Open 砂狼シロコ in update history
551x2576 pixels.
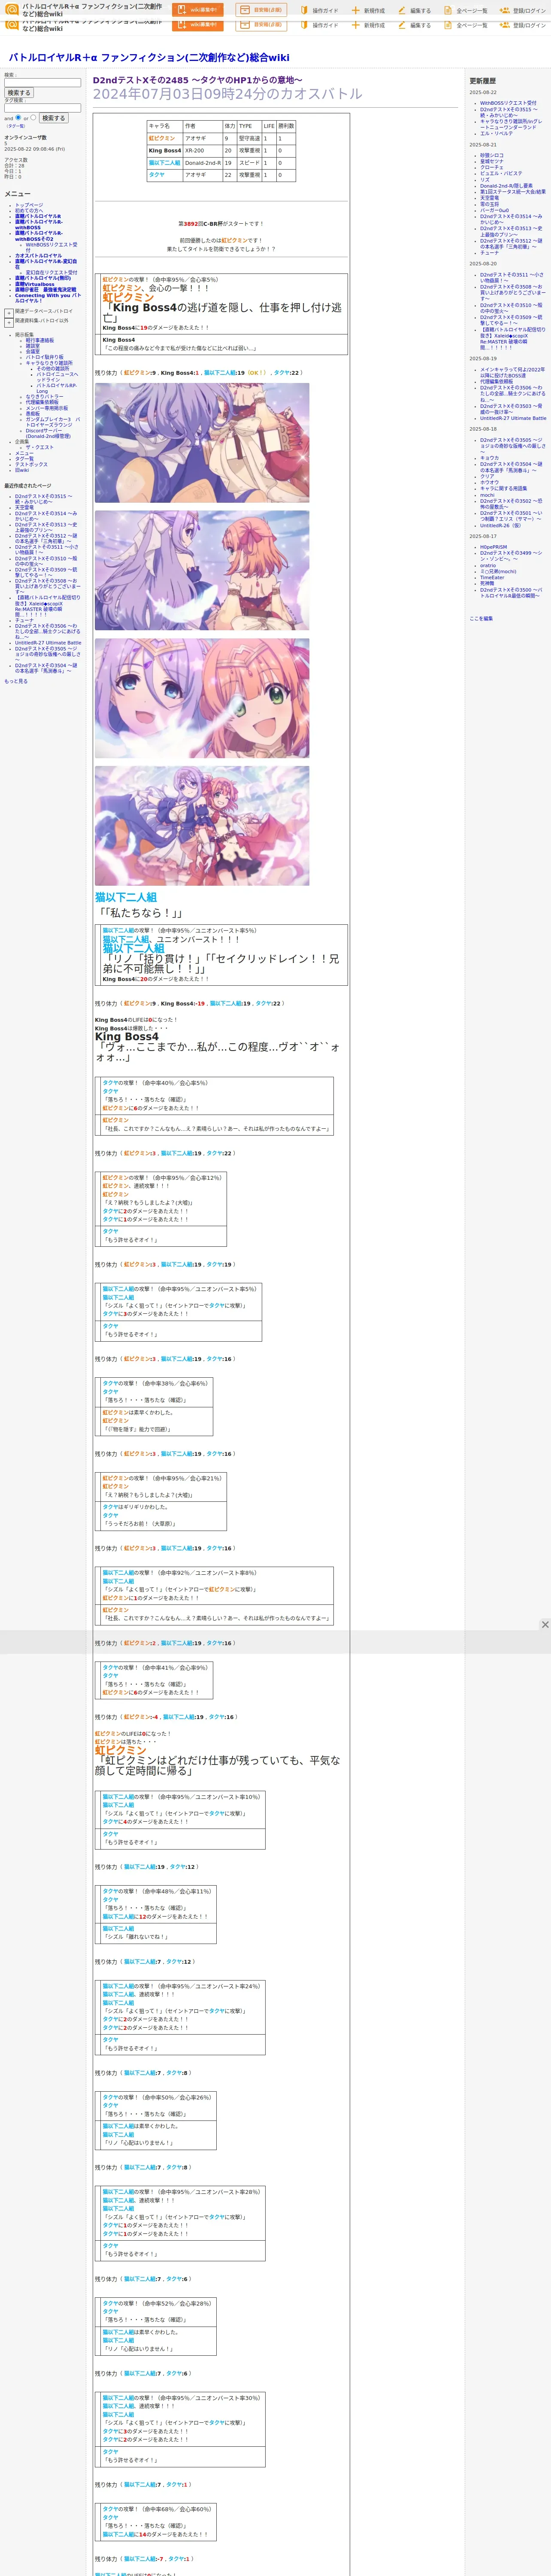(492, 155)
